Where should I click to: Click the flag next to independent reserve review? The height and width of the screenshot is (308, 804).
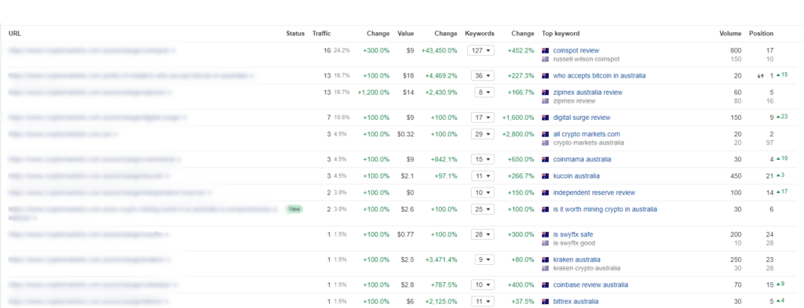(545, 193)
